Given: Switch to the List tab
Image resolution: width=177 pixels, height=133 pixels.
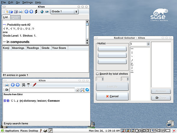Looking at the screenshot, I should (6, 17).
